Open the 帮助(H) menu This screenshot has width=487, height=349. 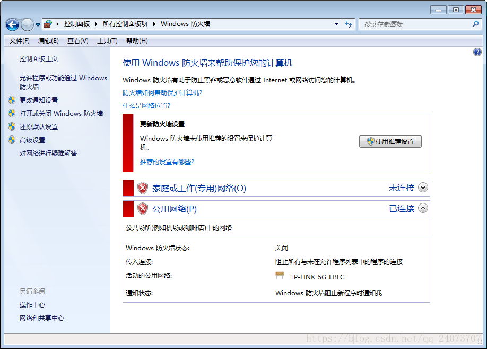pyautogui.click(x=137, y=41)
